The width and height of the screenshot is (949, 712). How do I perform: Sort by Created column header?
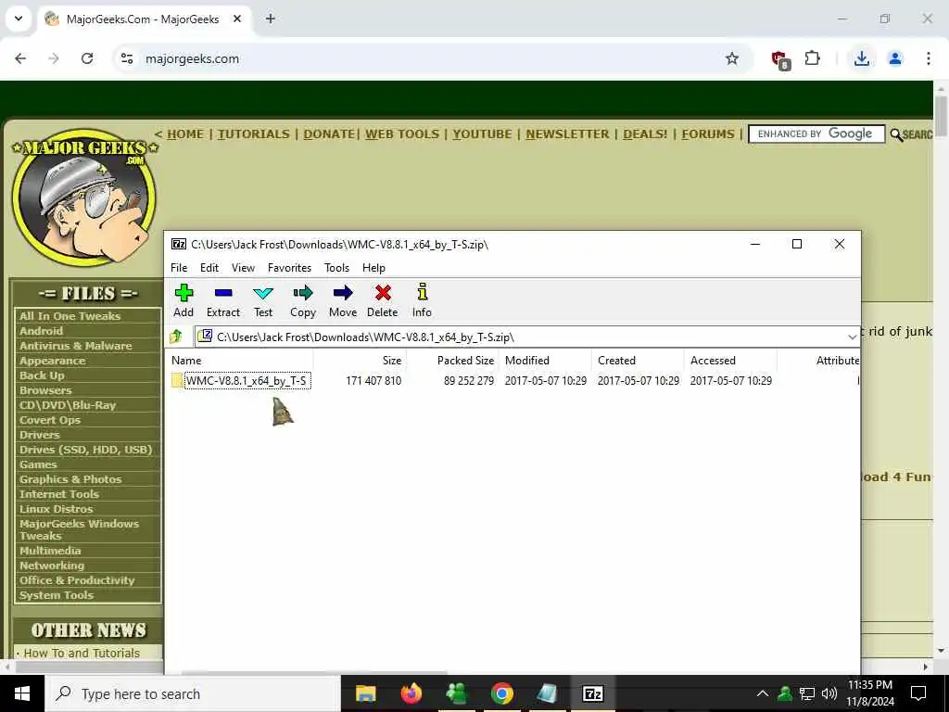pyautogui.click(x=616, y=361)
